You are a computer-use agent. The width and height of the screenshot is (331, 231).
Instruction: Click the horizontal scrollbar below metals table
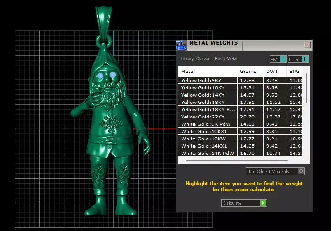(x=237, y=161)
